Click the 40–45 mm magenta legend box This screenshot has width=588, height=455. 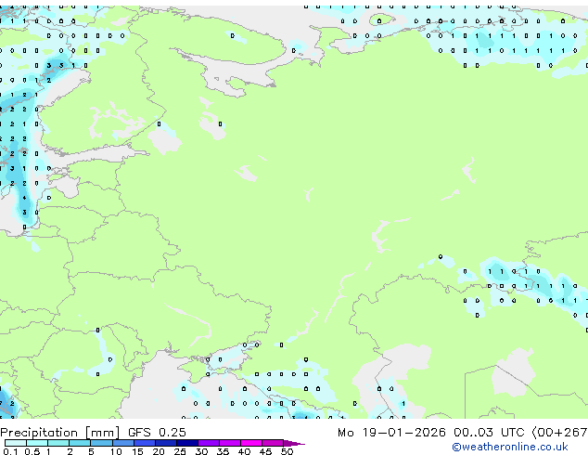tap(251, 443)
